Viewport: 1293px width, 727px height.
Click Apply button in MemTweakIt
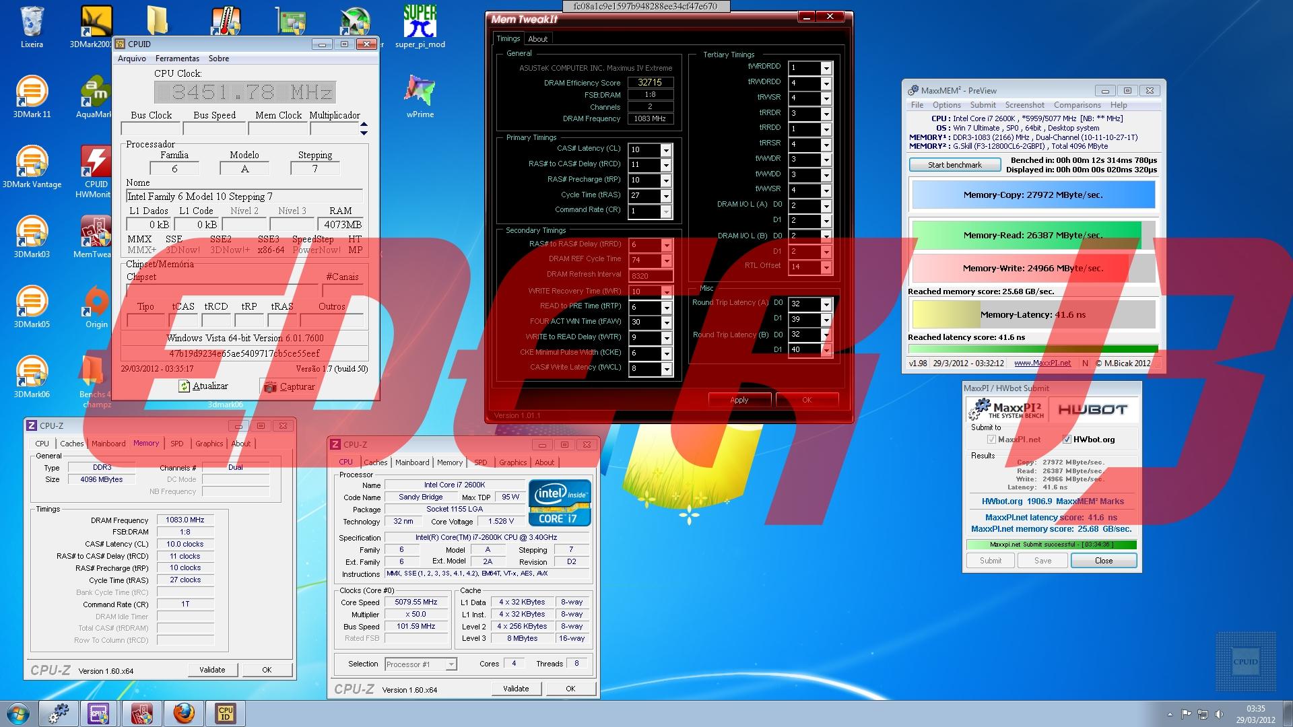pos(739,400)
